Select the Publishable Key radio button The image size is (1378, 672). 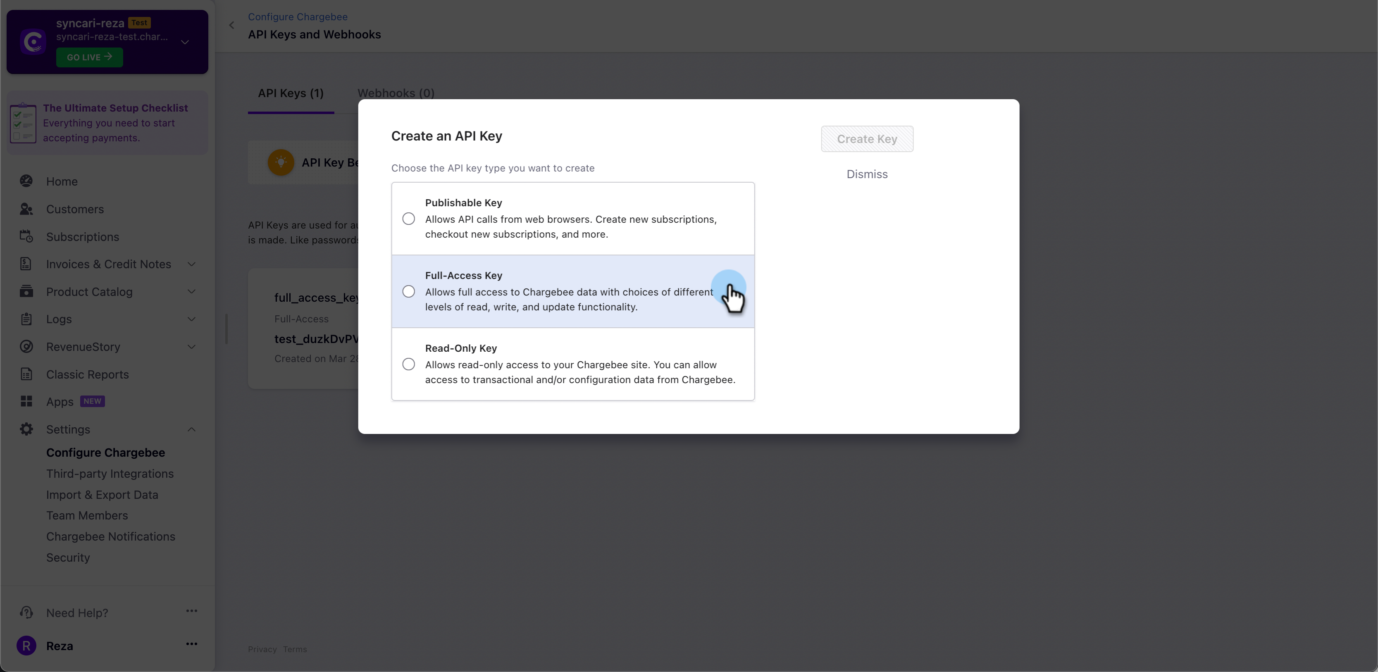(x=409, y=219)
